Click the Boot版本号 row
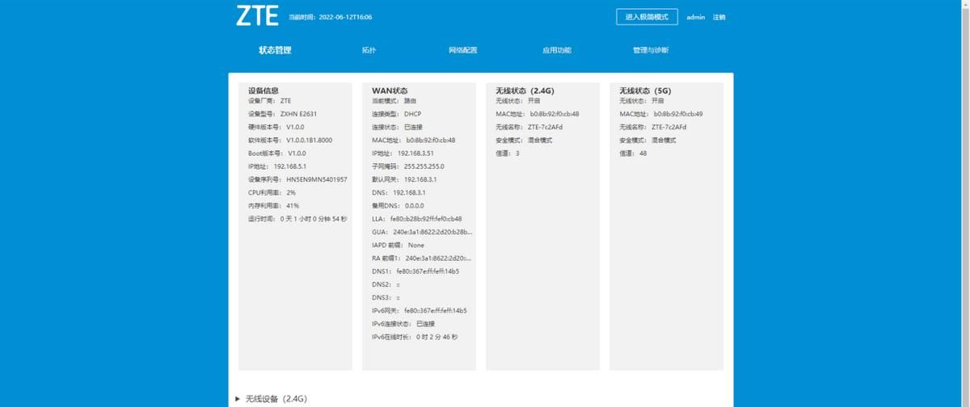This screenshot has height=407, width=970. tap(277, 153)
